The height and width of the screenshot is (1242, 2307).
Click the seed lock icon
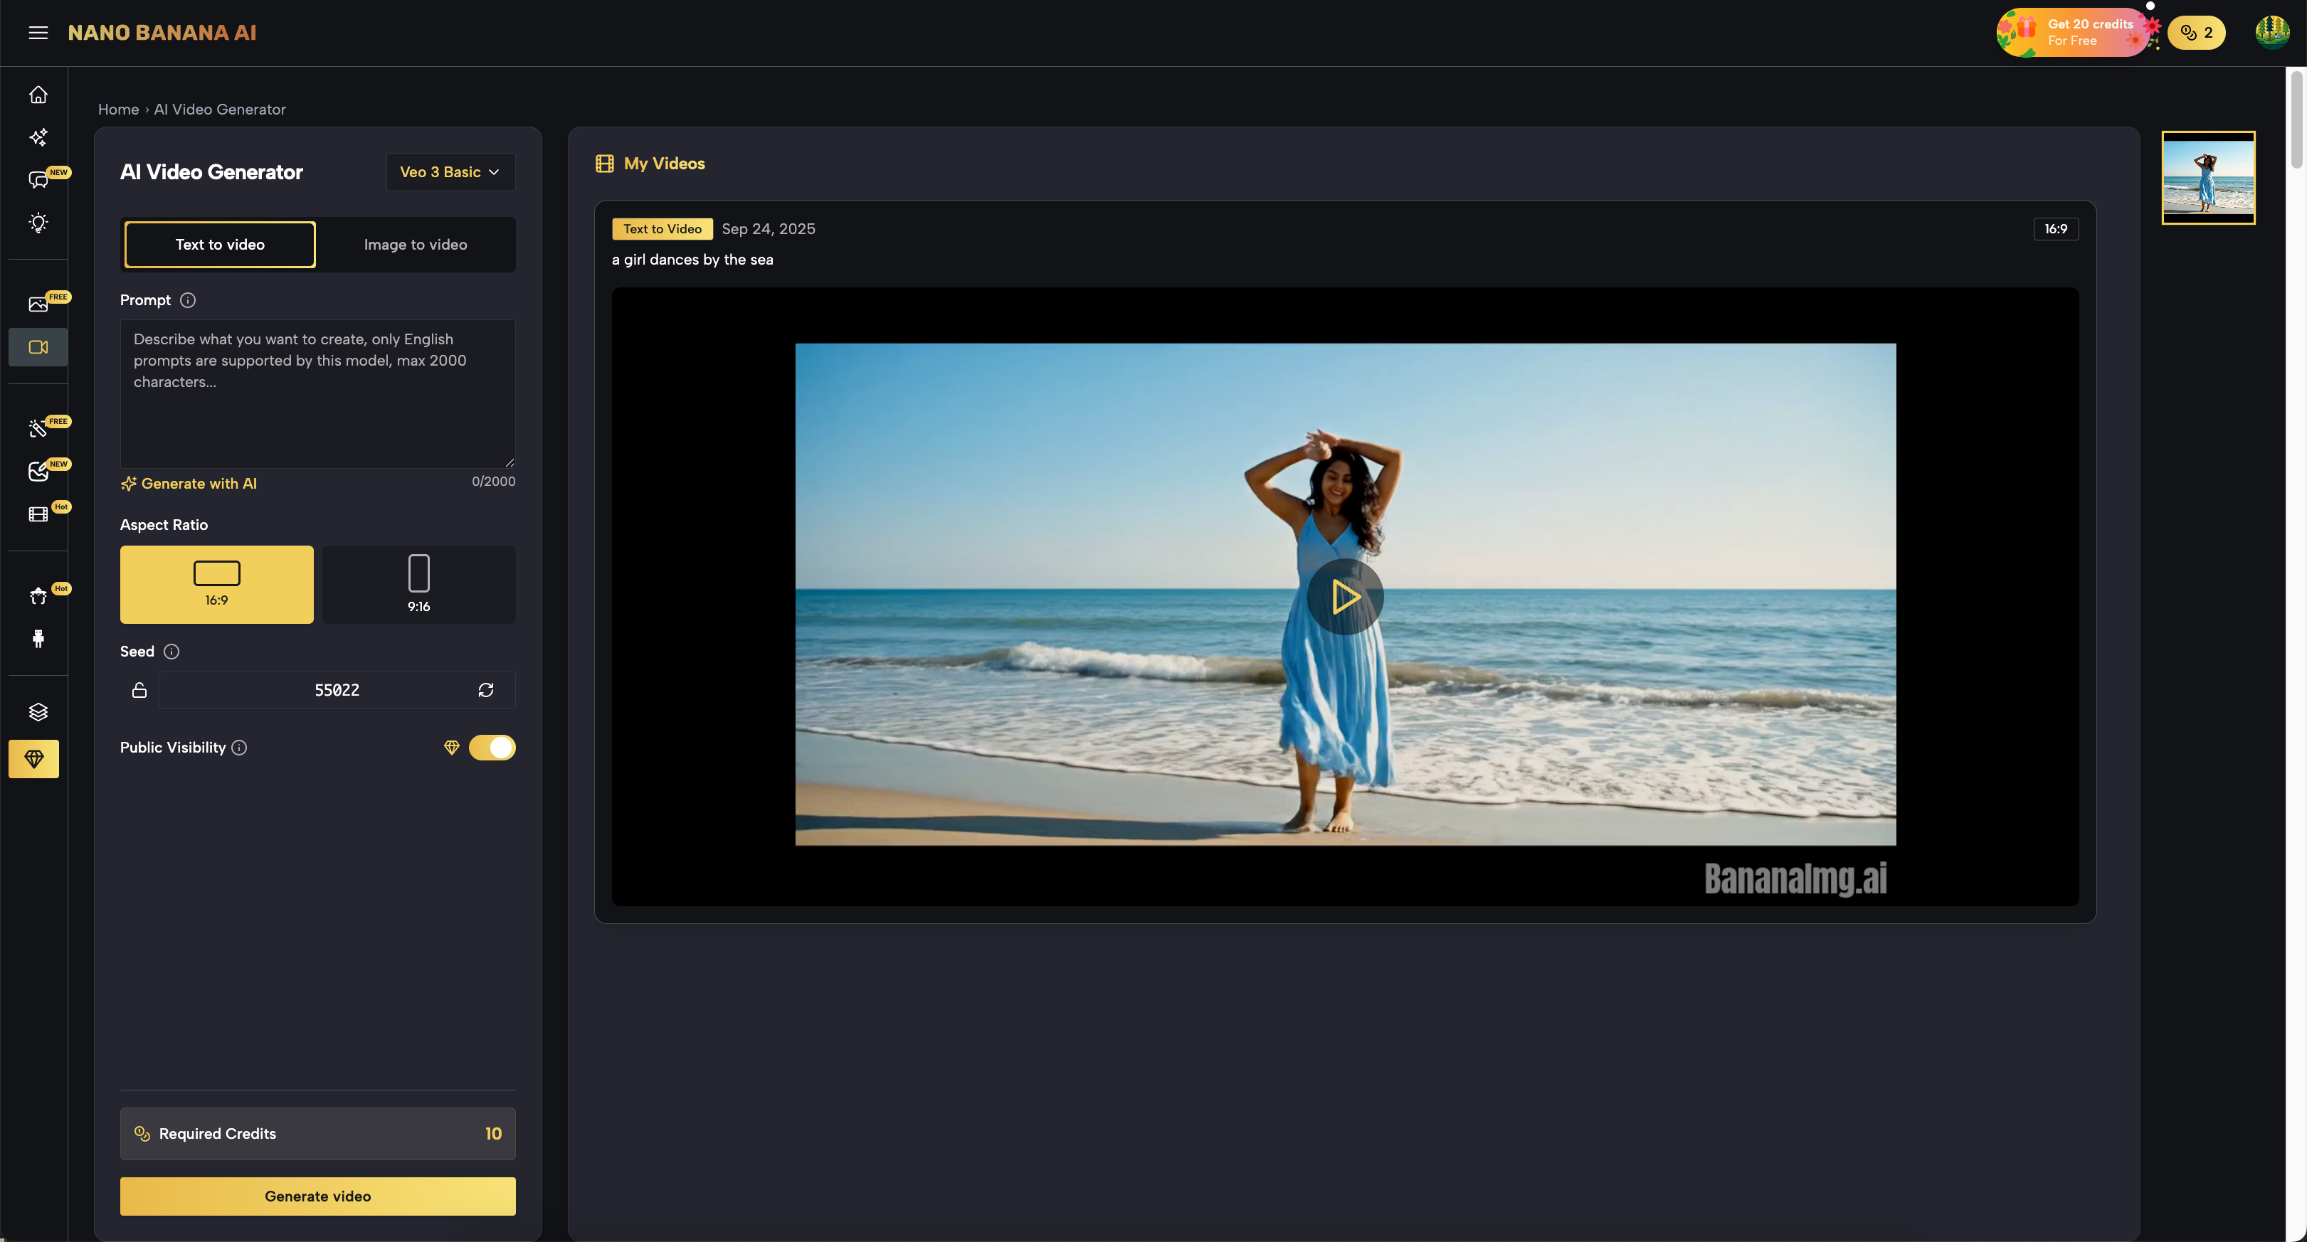(x=139, y=691)
